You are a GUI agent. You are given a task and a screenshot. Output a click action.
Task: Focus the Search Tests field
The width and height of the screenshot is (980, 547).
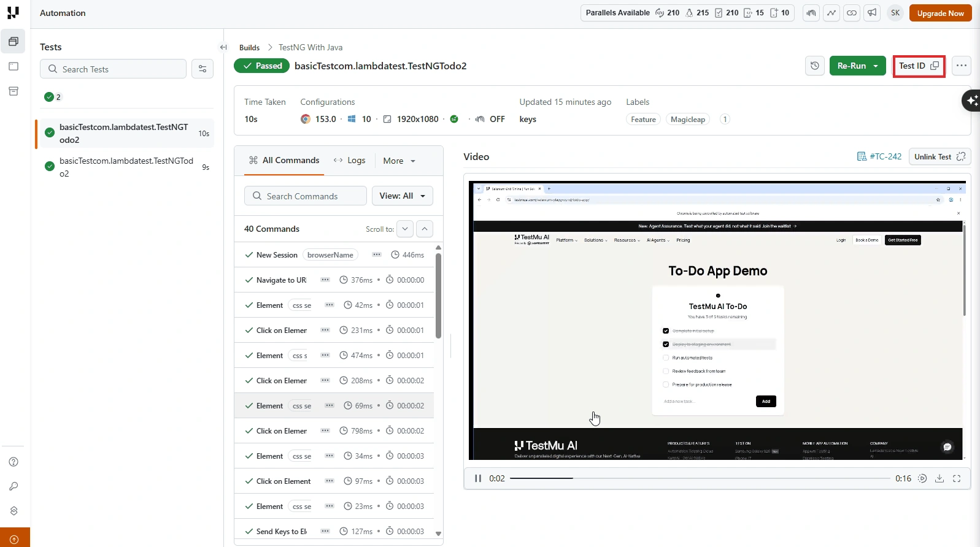[x=113, y=69]
